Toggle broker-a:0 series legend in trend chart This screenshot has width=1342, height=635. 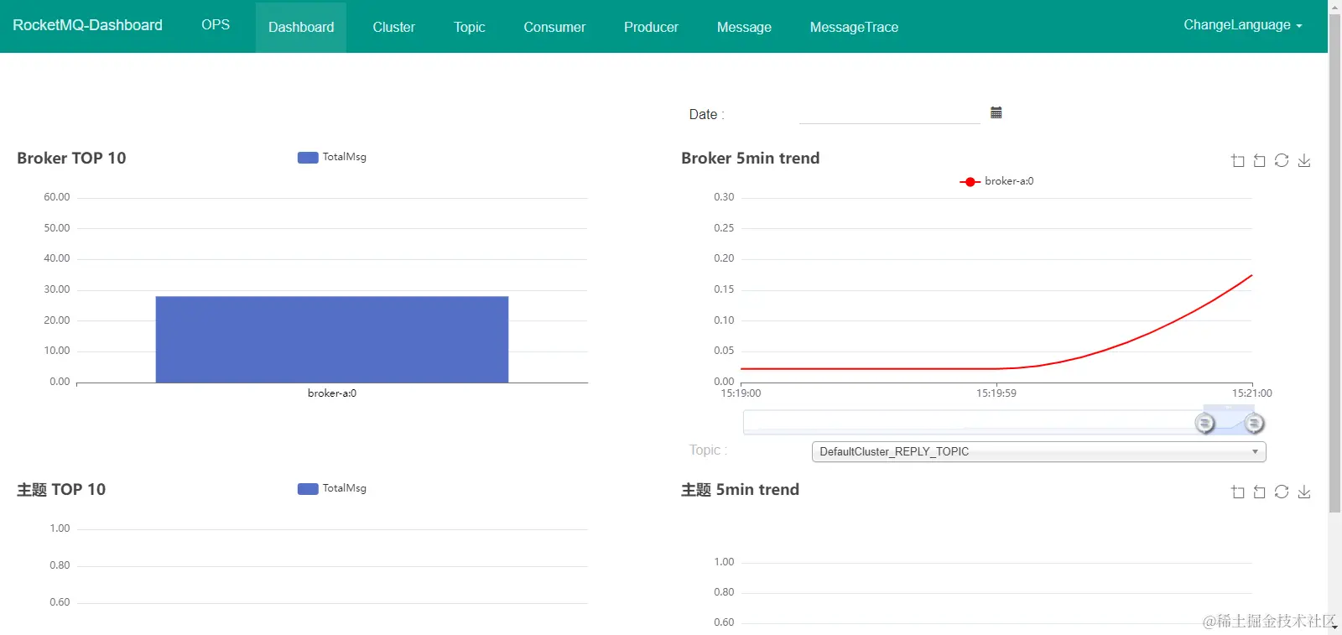click(996, 181)
